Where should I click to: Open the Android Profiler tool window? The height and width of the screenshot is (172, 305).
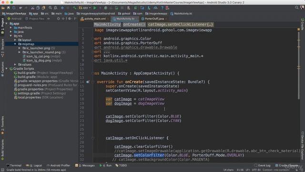coord(58,166)
